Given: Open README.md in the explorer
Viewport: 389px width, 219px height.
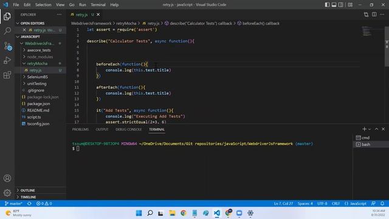Looking at the screenshot, I should coord(41,110).
